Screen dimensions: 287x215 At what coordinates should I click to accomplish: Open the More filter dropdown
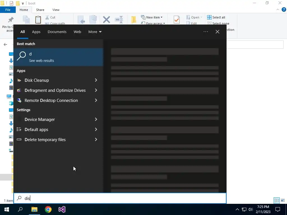[95, 32]
